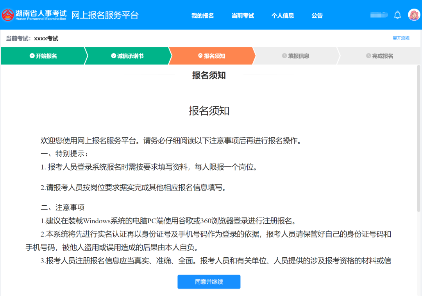The image size is (422, 296).
Task: Select the 开始报名 step label
Action: pos(46,56)
